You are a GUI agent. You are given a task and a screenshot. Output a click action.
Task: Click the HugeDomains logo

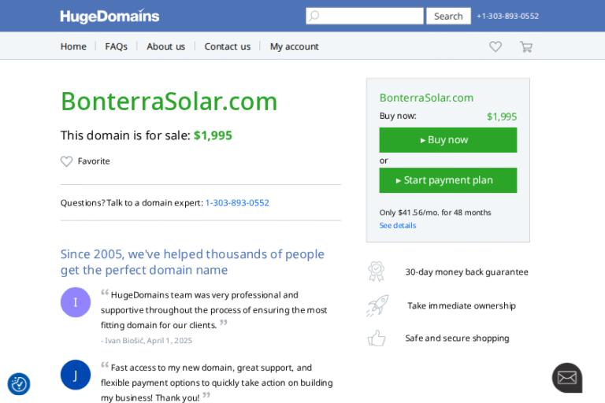(x=109, y=17)
